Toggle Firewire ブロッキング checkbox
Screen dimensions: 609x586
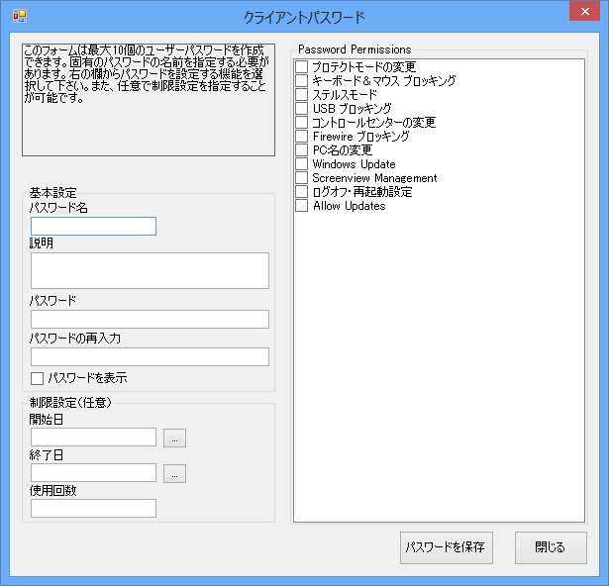click(x=302, y=136)
